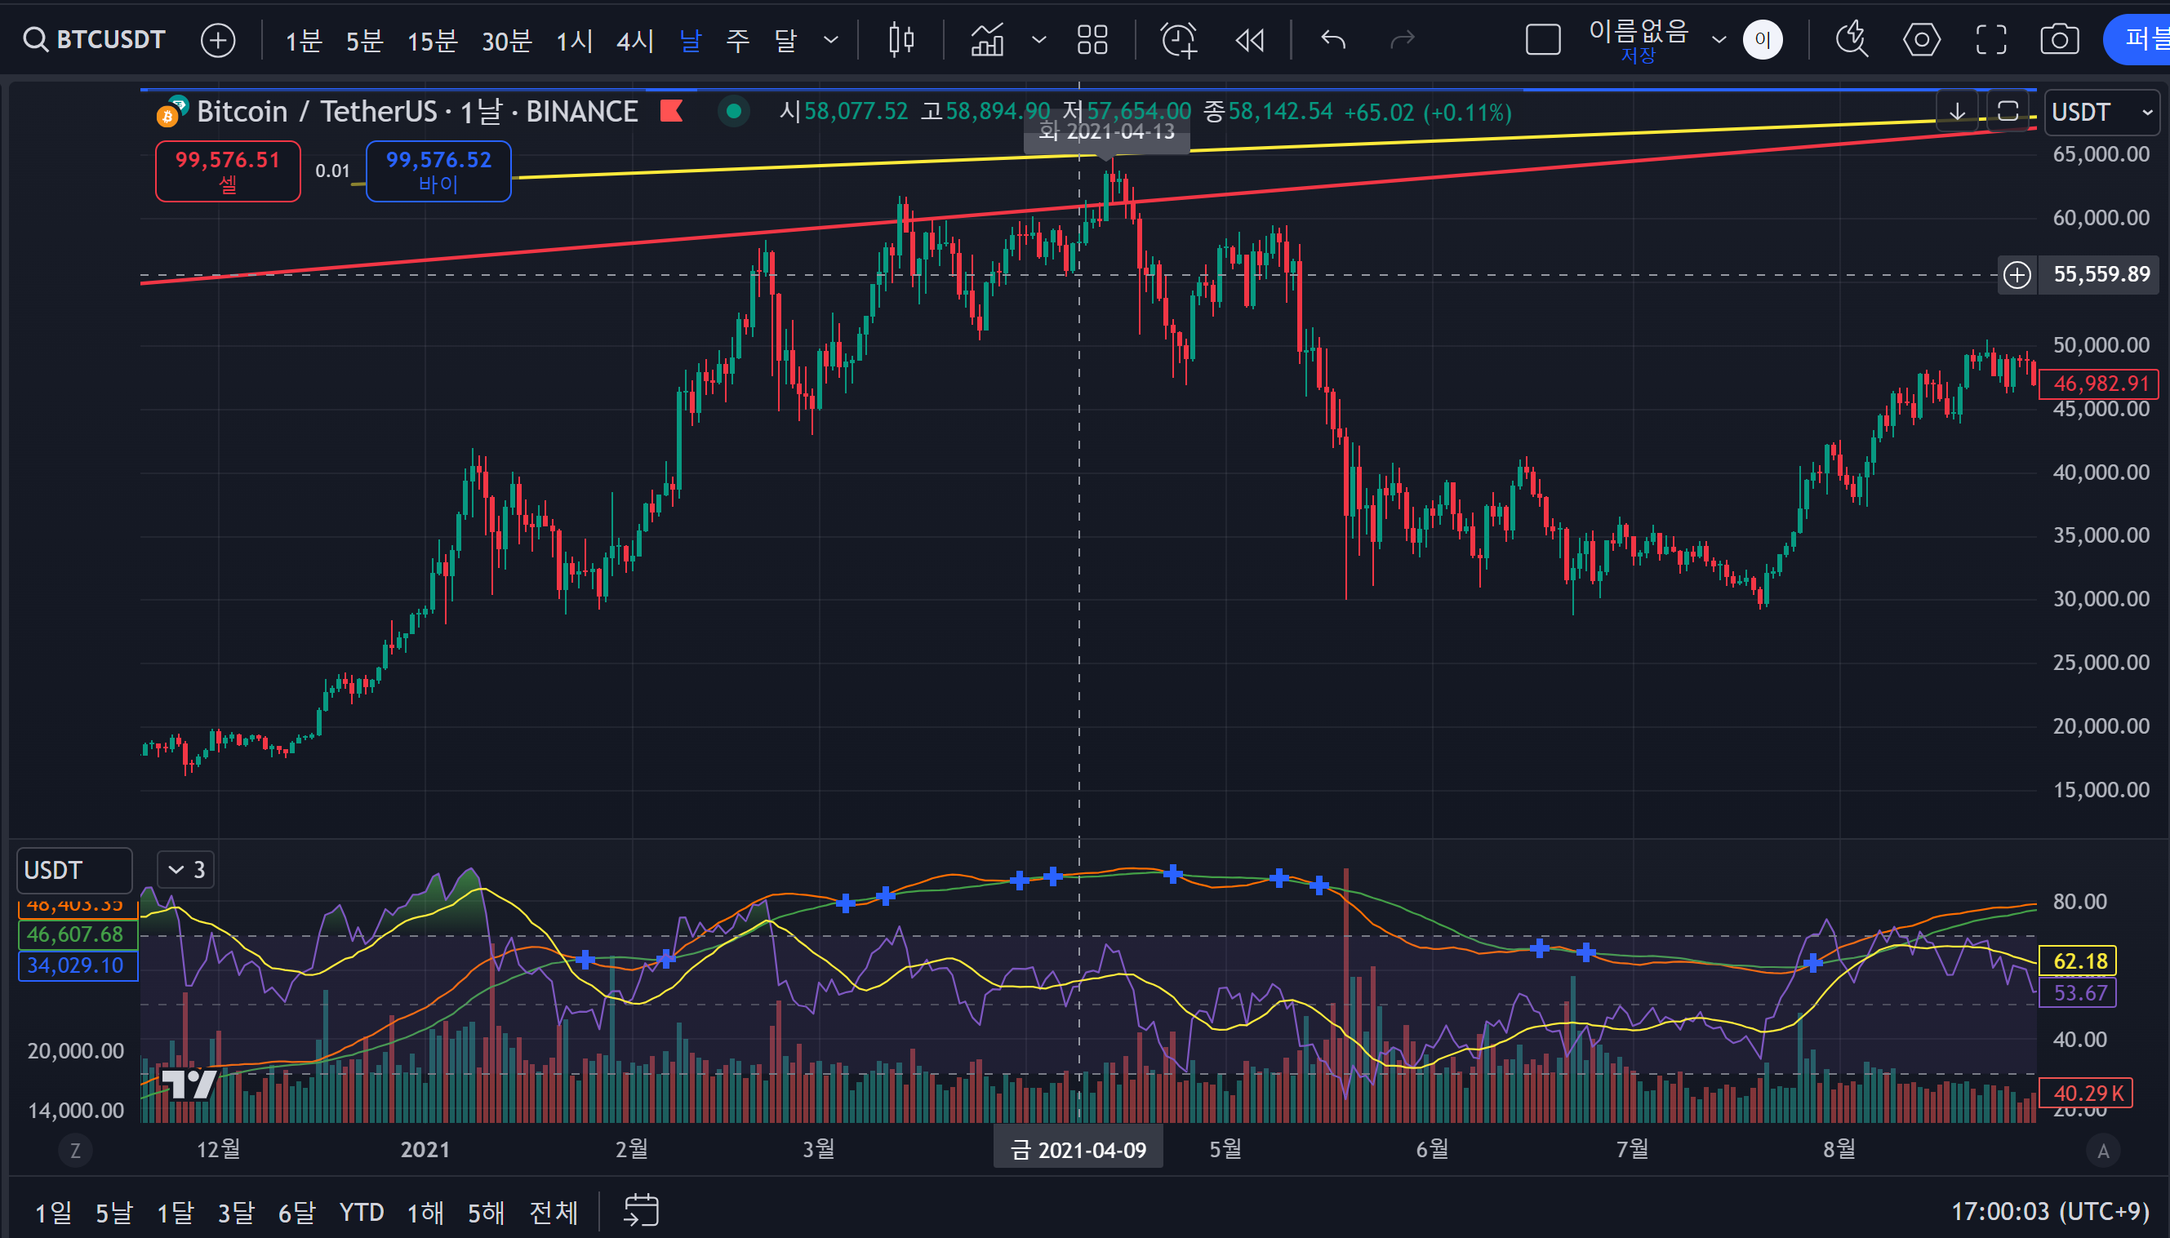Open the indicators chart icon
Viewport: 2170px width, 1238px height.
click(988, 39)
